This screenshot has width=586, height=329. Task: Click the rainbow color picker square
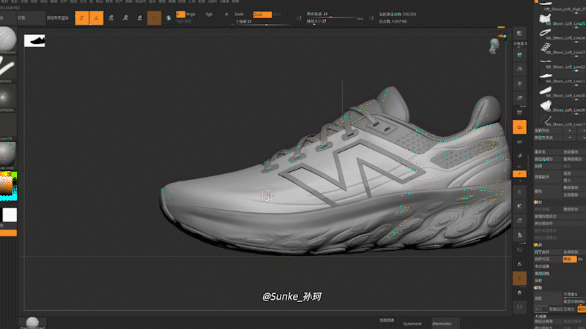click(8, 186)
